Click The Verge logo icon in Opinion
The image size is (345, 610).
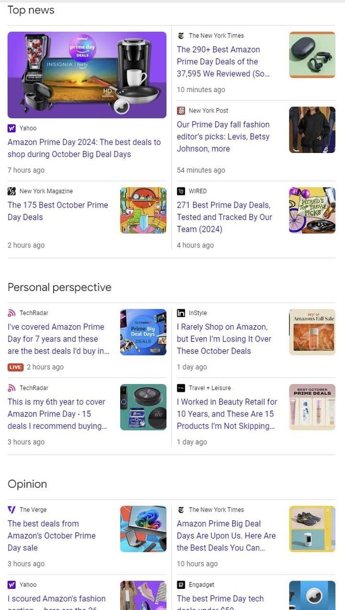pos(11,509)
